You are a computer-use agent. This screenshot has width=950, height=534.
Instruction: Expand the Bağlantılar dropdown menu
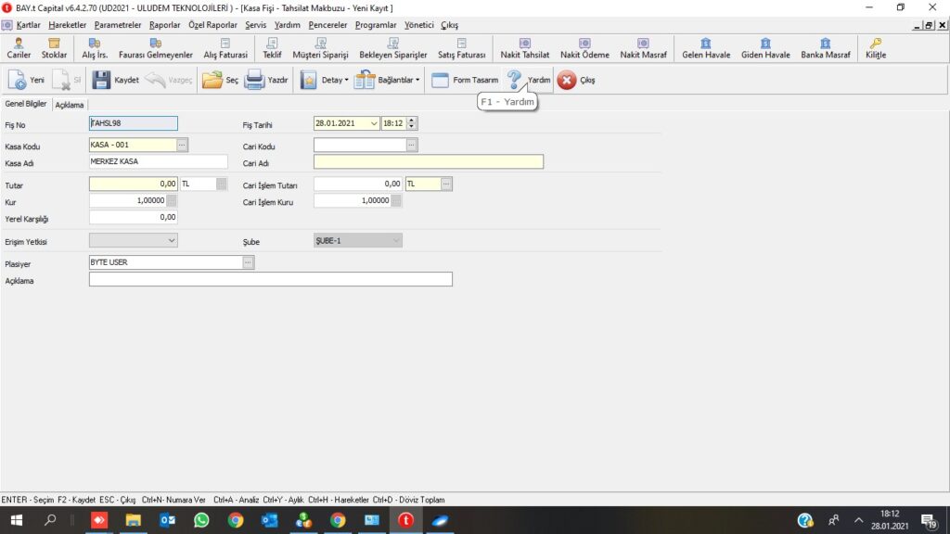[x=417, y=80]
